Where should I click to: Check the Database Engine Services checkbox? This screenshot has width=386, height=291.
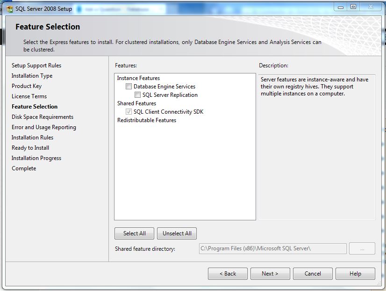tap(129, 86)
